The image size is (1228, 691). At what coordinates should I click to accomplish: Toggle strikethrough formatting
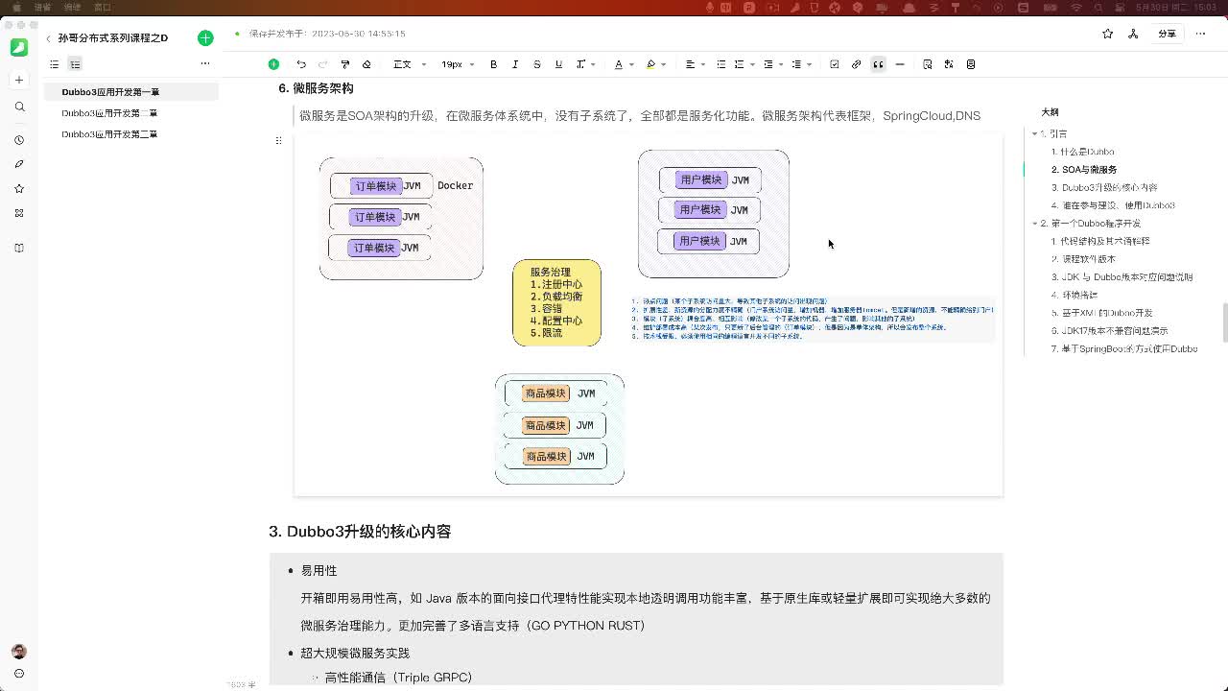point(537,64)
